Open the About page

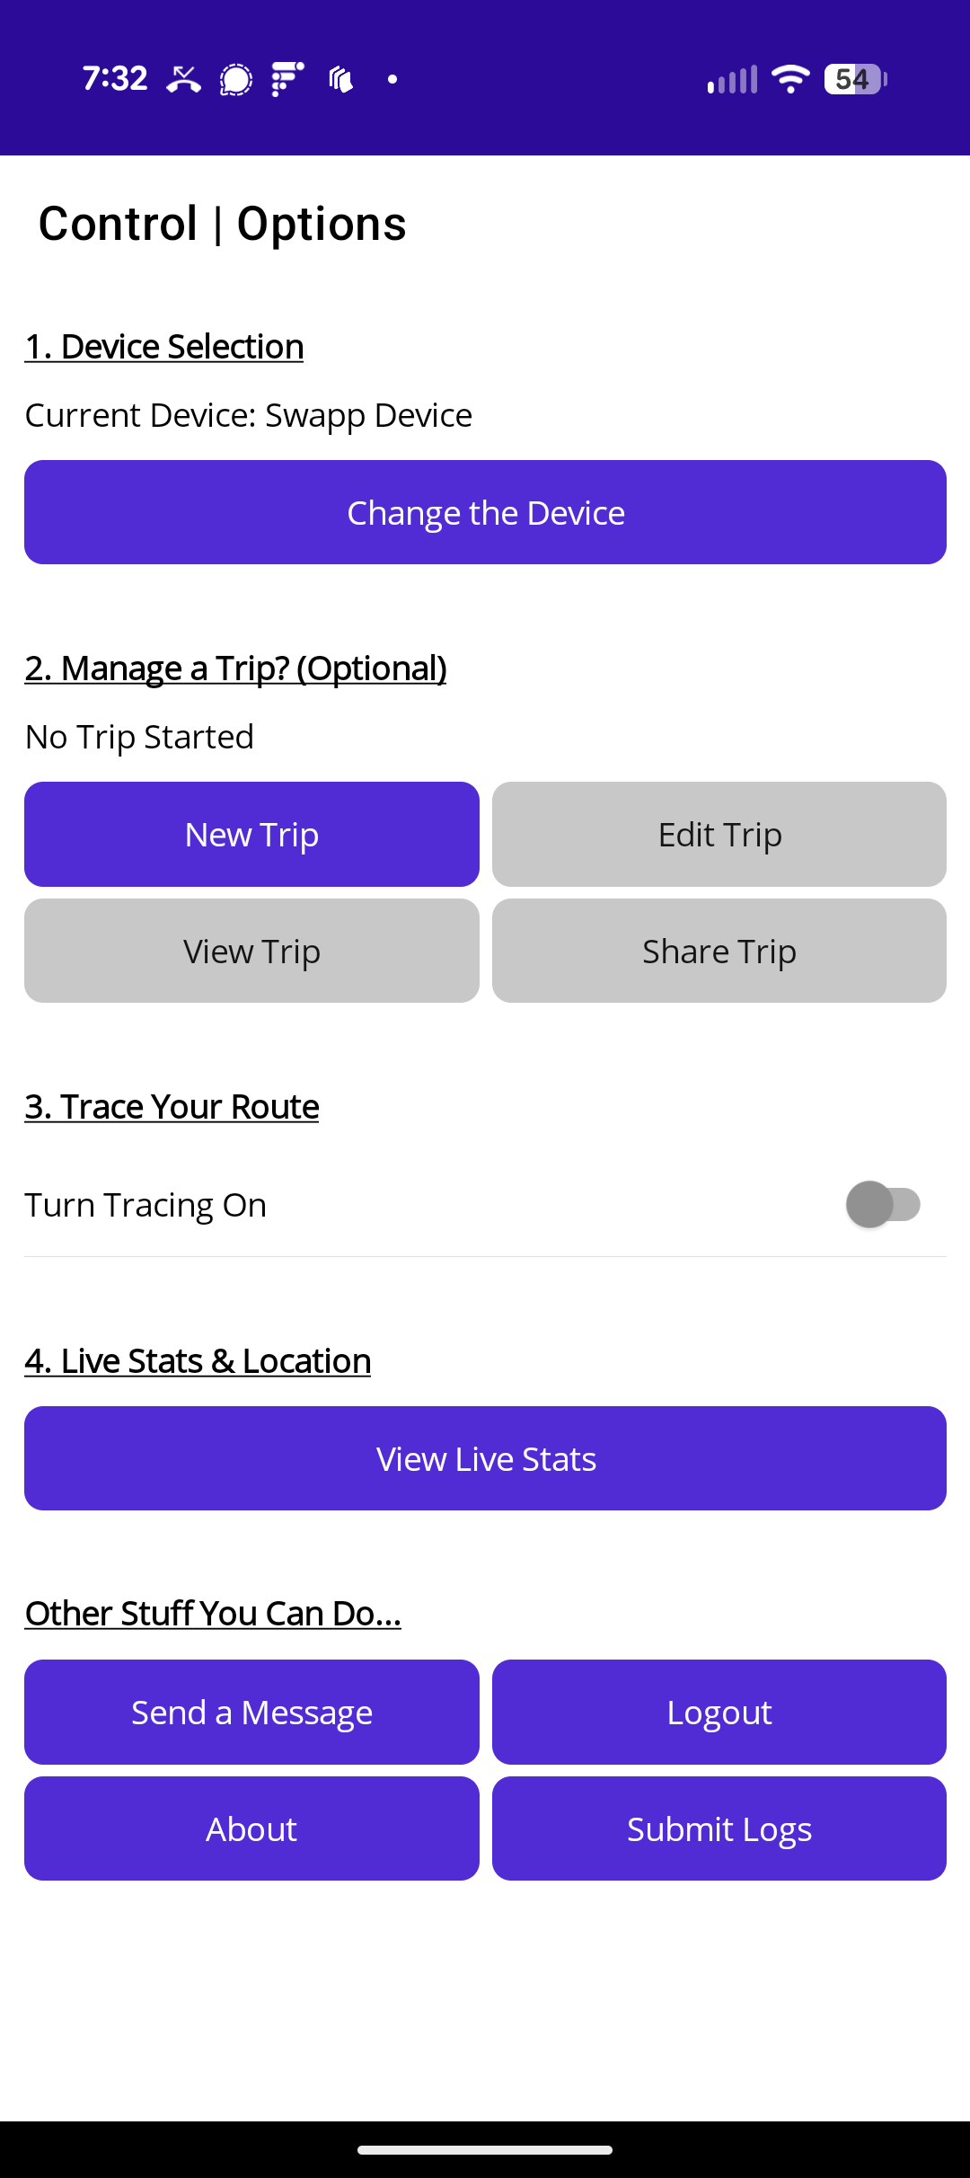click(x=251, y=1829)
